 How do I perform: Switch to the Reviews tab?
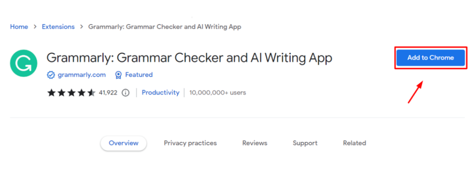click(255, 143)
